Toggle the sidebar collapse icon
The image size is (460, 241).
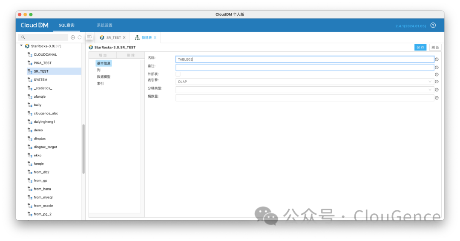point(89,37)
